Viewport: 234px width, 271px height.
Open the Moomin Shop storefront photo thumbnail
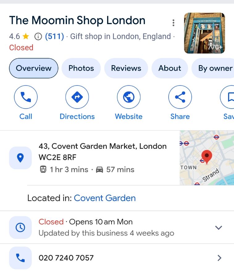(x=204, y=33)
